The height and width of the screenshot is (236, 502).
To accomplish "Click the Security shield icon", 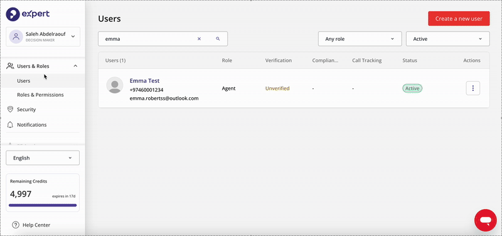I will pyautogui.click(x=10, y=109).
